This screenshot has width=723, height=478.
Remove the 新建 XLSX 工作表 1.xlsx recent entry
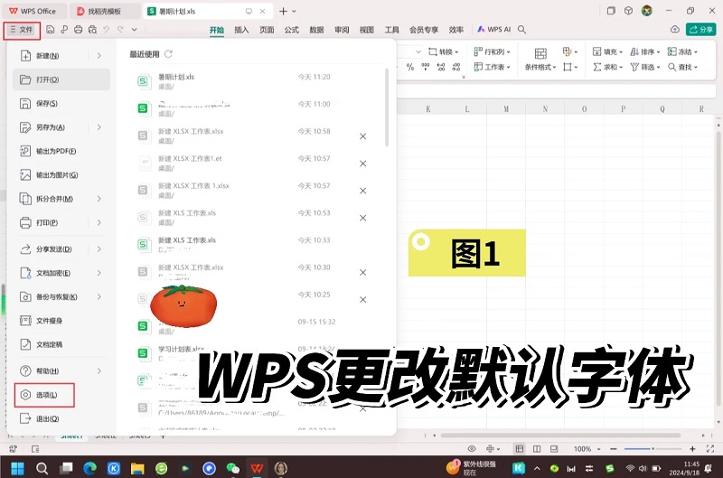(x=363, y=191)
